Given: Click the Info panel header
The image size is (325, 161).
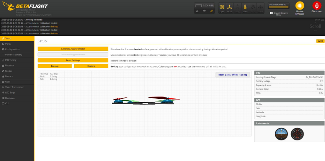Looking at the screenshot, I should (289, 73).
